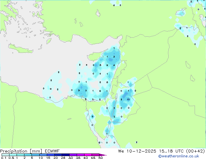Click the legend label '15'

coord(48,158)
